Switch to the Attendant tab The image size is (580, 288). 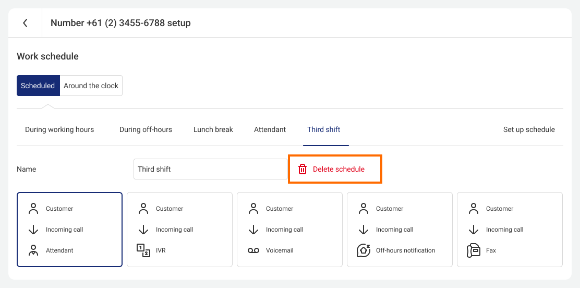[270, 129]
